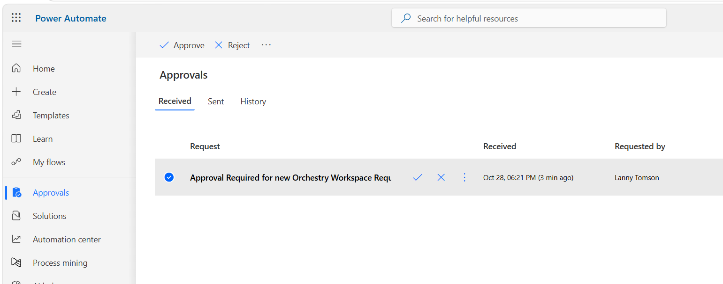Open row's vertical three-dot more options
This screenshot has height=284, width=723.
point(464,177)
